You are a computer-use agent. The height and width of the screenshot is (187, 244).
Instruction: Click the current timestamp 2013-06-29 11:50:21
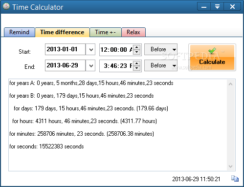click(196, 179)
